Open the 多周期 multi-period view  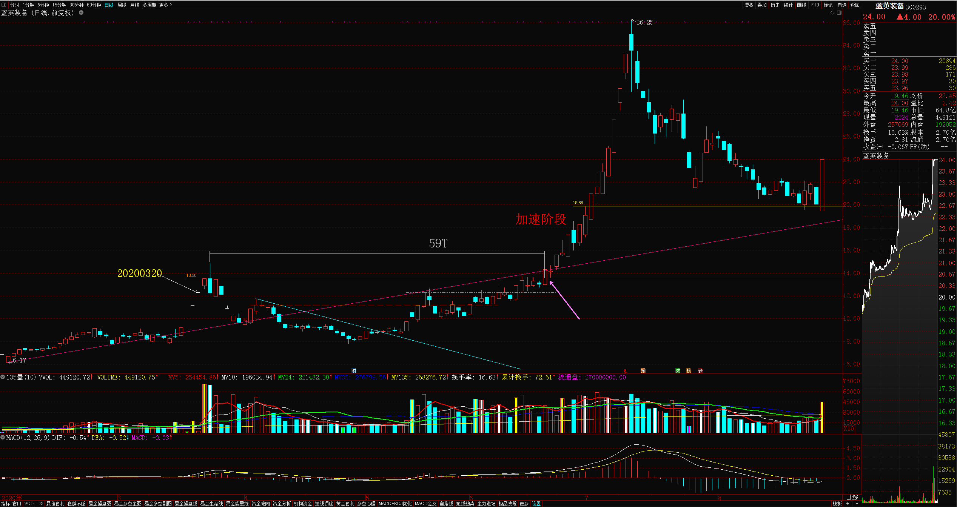(x=149, y=5)
